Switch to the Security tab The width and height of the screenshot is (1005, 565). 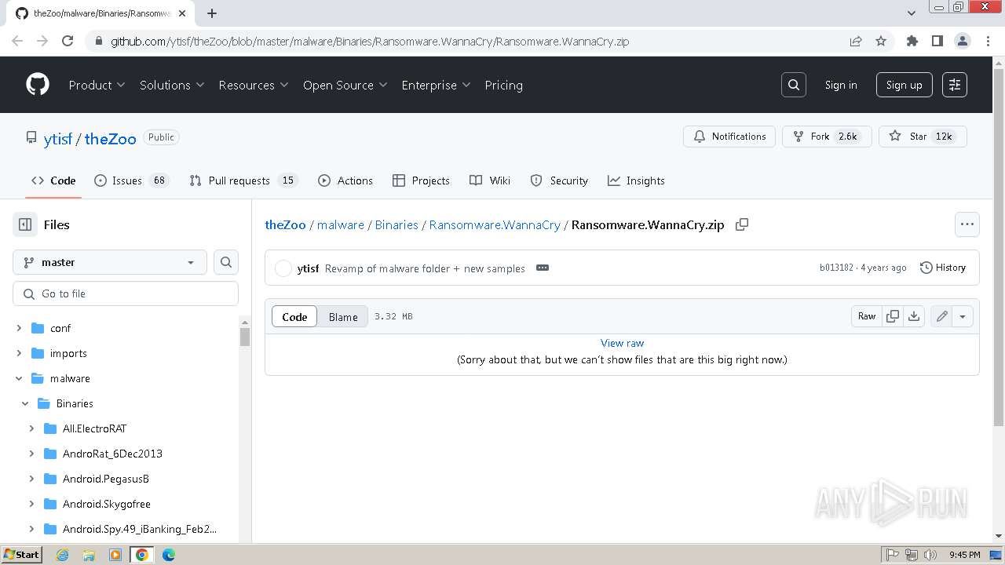(559, 180)
